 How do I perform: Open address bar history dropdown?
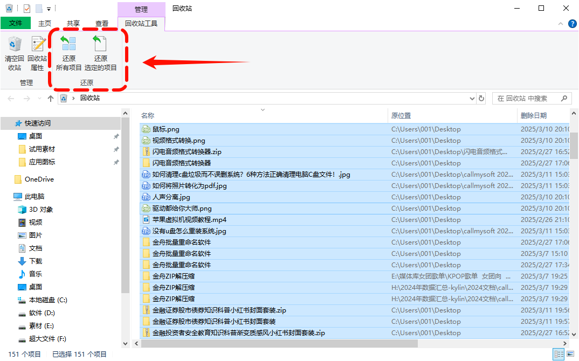tap(472, 99)
